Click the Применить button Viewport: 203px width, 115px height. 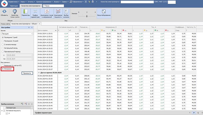27,73
